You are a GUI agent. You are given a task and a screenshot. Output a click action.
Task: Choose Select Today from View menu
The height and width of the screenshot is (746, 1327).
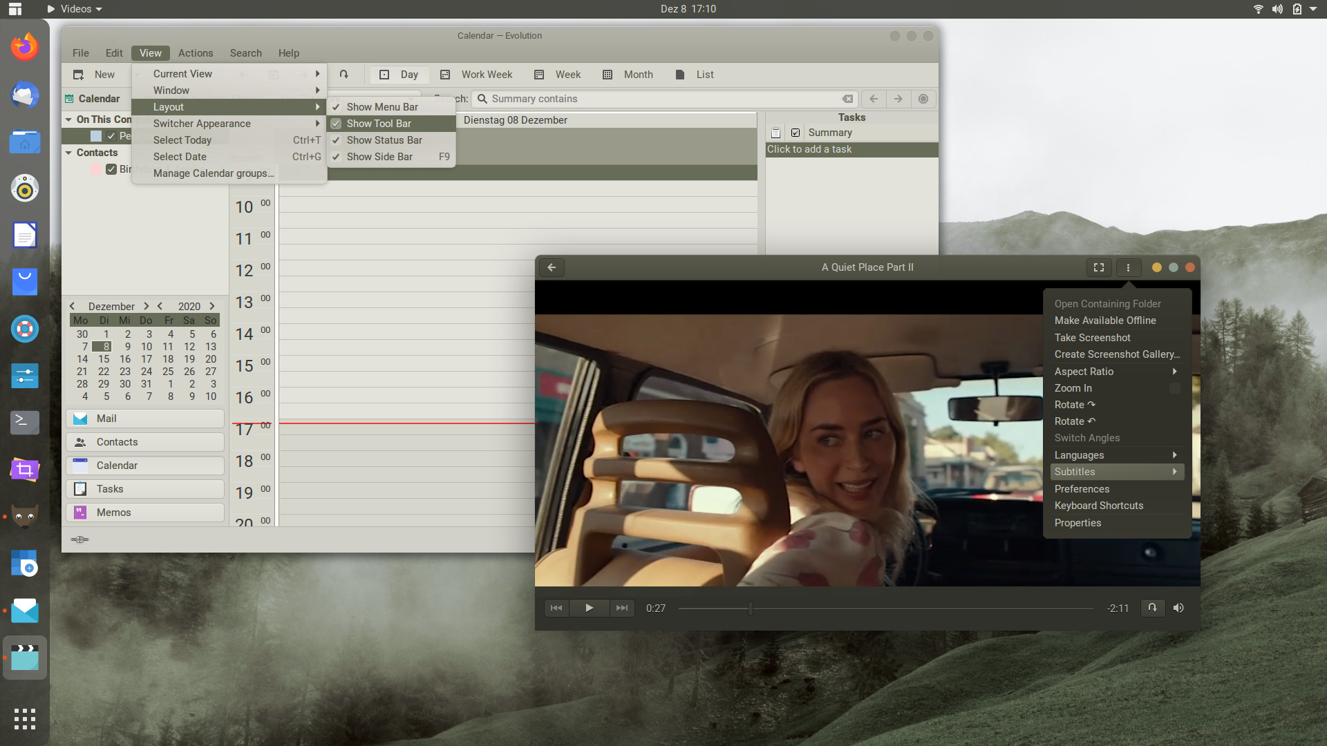pyautogui.click(x=229, y=140)
